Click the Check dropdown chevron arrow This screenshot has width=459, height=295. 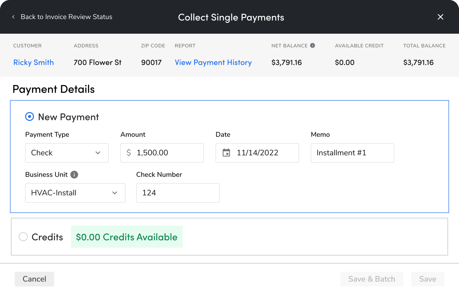point(98,153)
